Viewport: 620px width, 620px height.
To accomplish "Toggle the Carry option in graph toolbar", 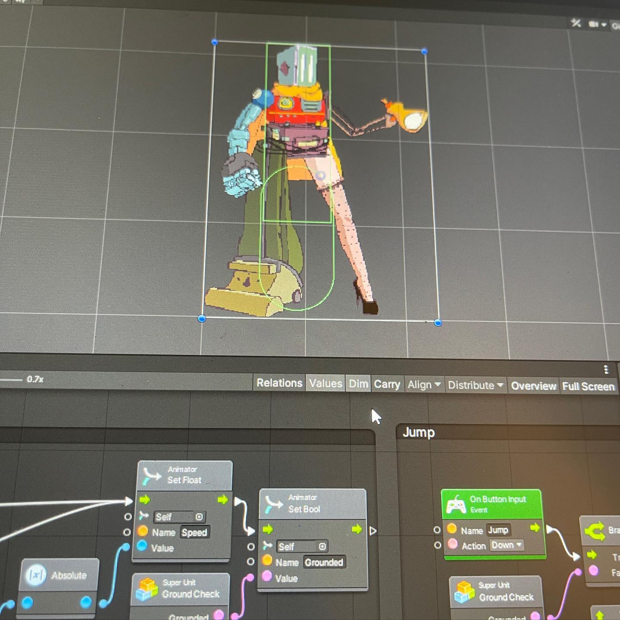I will point(387,384).
